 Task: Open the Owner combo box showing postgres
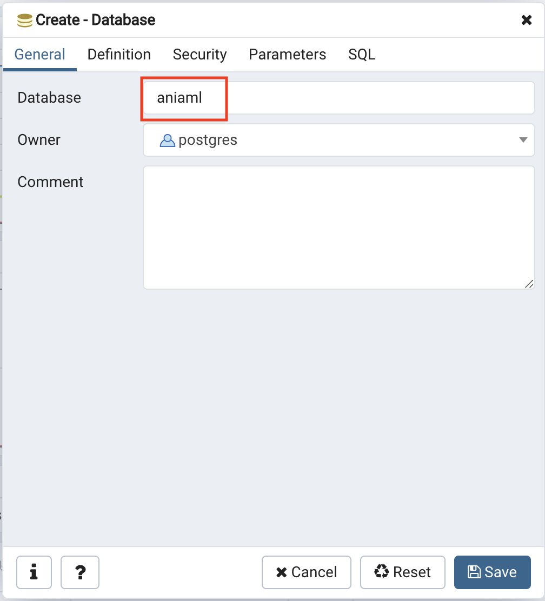pyautogui.click(x=338, y=140)
